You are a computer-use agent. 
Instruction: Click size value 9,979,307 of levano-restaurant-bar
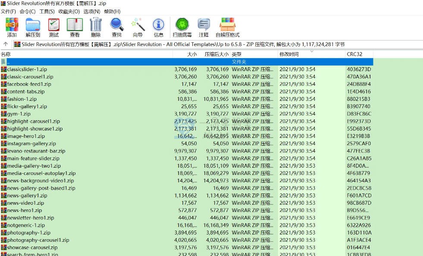[185, 151]
